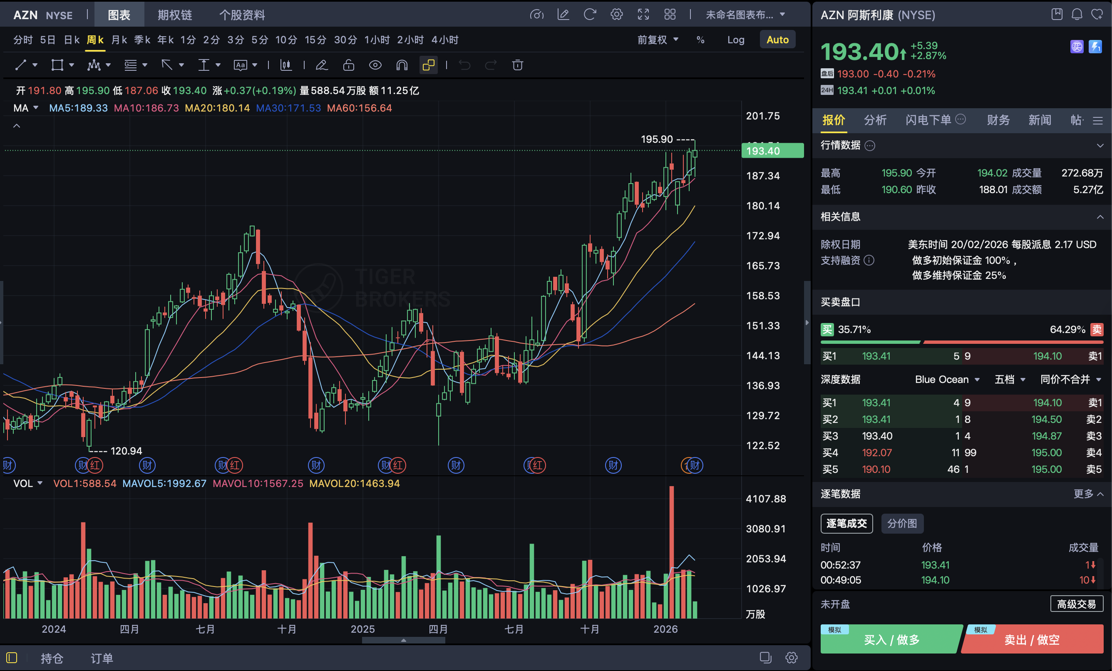The height and width of the screenshot is (671, 1112).
Task: Select the 月k timeframe
Action: click(119, 40)
